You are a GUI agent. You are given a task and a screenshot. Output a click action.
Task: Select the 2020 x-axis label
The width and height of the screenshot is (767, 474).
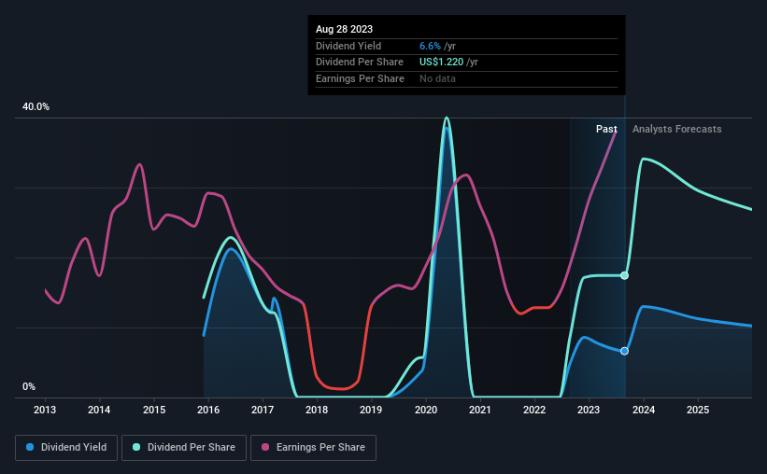pos(426,410)
